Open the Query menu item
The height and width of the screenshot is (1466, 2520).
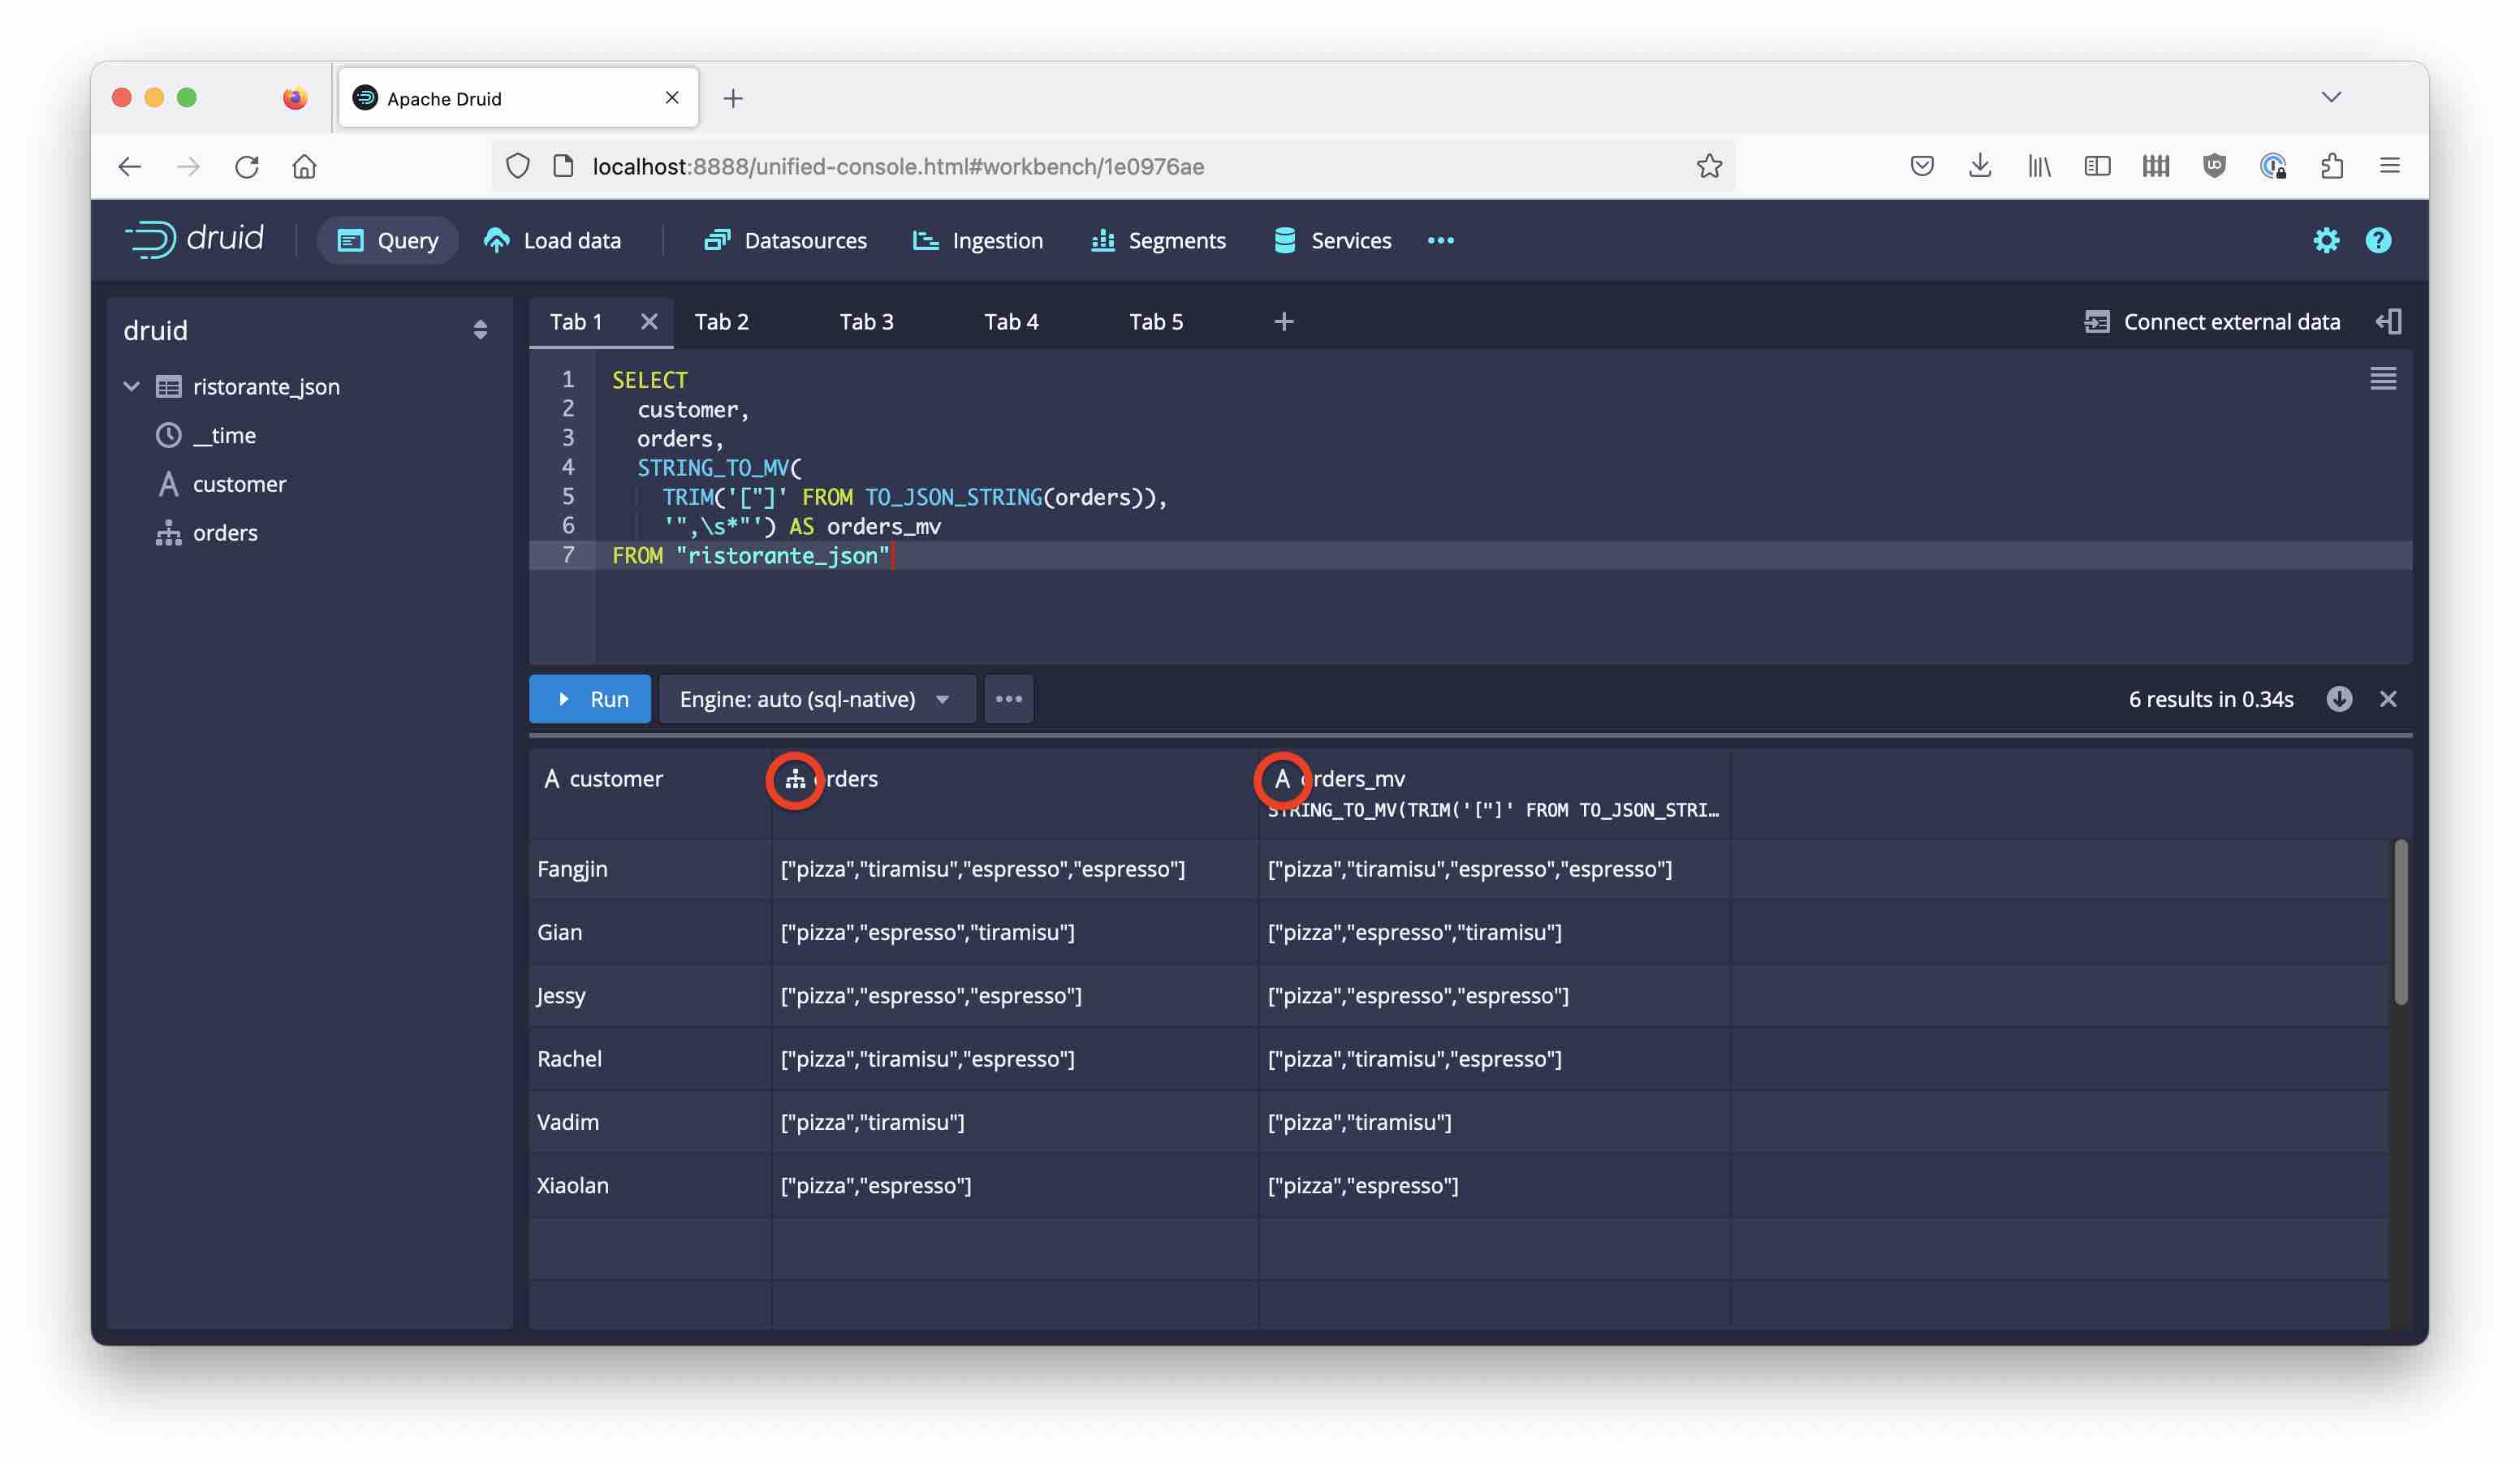click(x=387, y=241)
